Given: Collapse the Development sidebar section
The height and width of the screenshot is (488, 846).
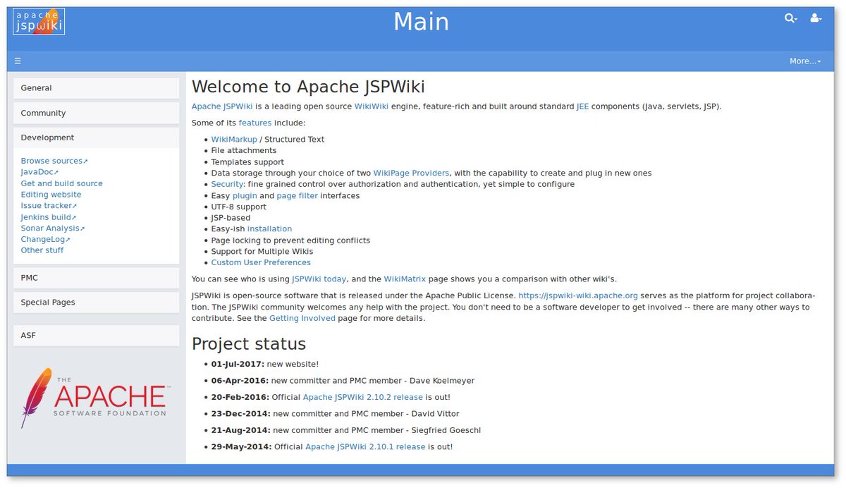Looking at the screenshot, I should pyautogui.click(x=97, y=138).
